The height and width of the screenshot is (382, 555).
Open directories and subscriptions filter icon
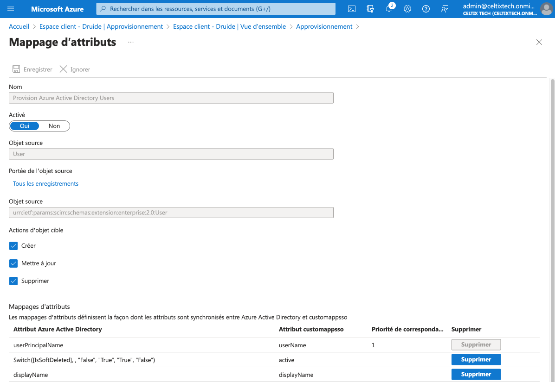pyautogui.click(x=370, y=9)
